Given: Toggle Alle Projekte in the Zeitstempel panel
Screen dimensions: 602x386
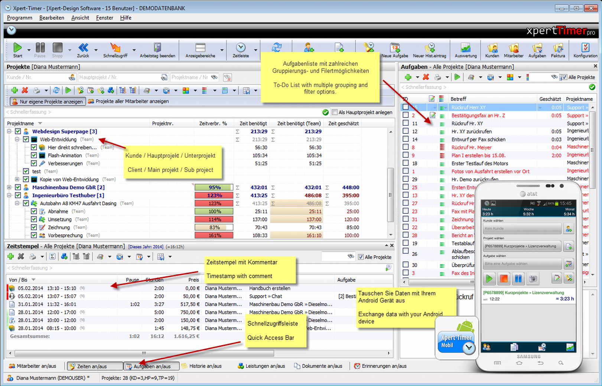Looking at the screenshot, I should [361, 257].
